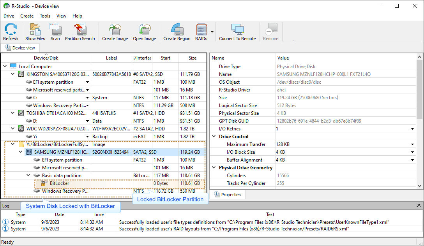The height and width of the screenshot is (246, 424).
Task: Collapse the Basic data partition node
Action: click(x=28, y=175)
